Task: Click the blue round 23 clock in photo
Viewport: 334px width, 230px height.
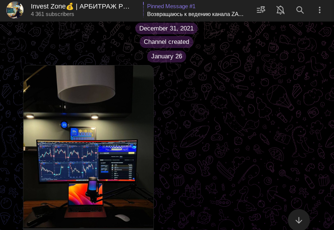Action: point(64,125)
